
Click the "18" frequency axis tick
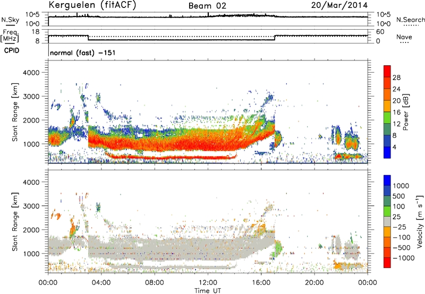[x=36, y=32]
